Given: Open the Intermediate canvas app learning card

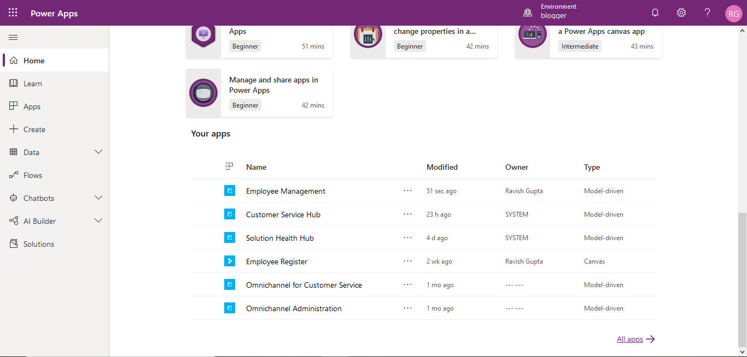Looking at the screenshot, I should pos(588,41).
